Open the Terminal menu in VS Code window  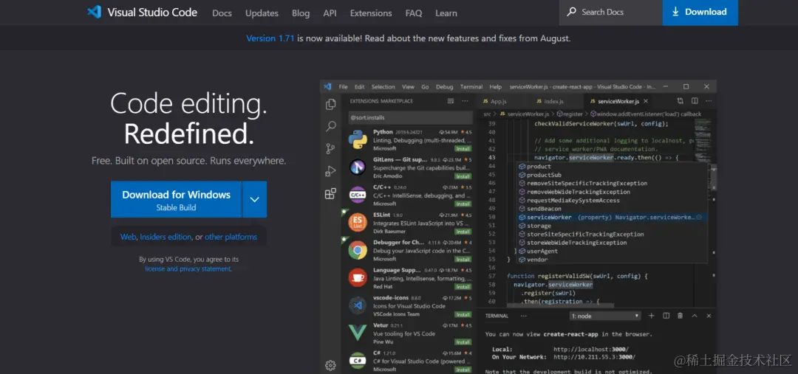coord(471,87)
